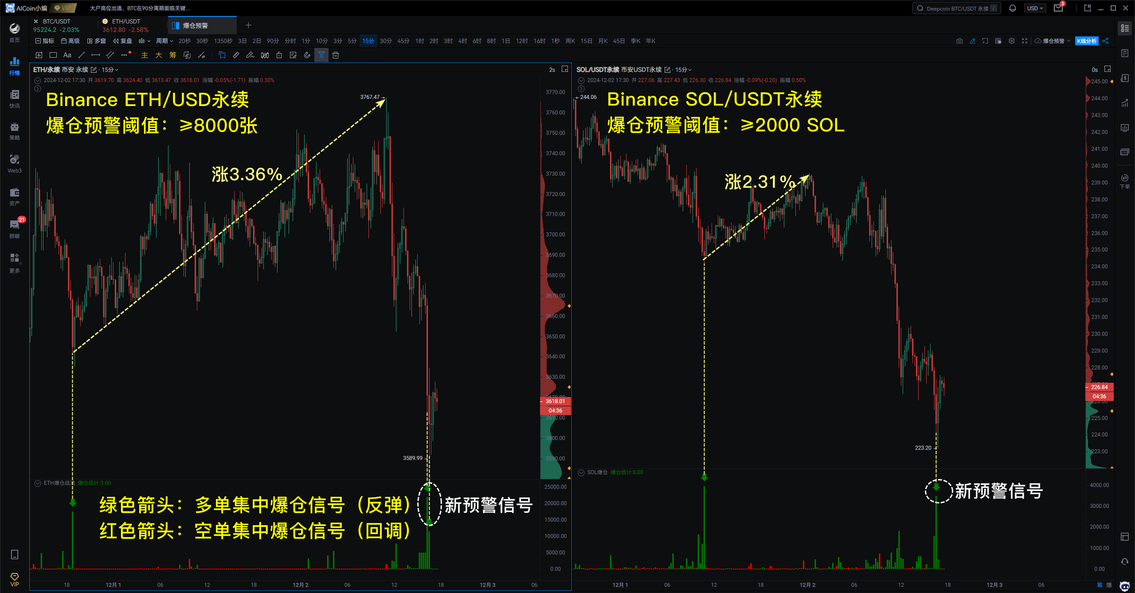Toggle the SOL爆仓 indicator collapse circle
Viewport: 1135px width, 593px height.
pyautogui.click(x=581, y=472)
